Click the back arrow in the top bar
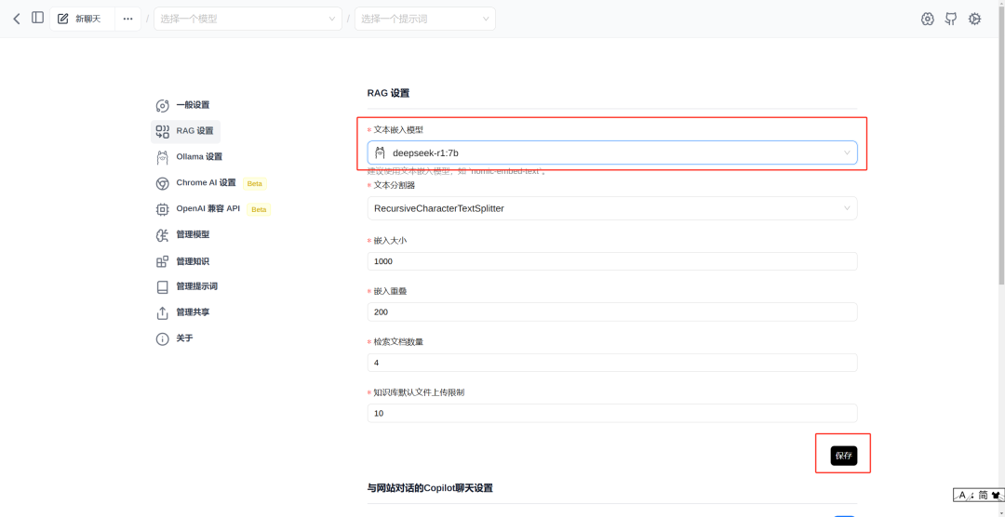This screenshot has height=517, width=1005. (x=17, y=19)
